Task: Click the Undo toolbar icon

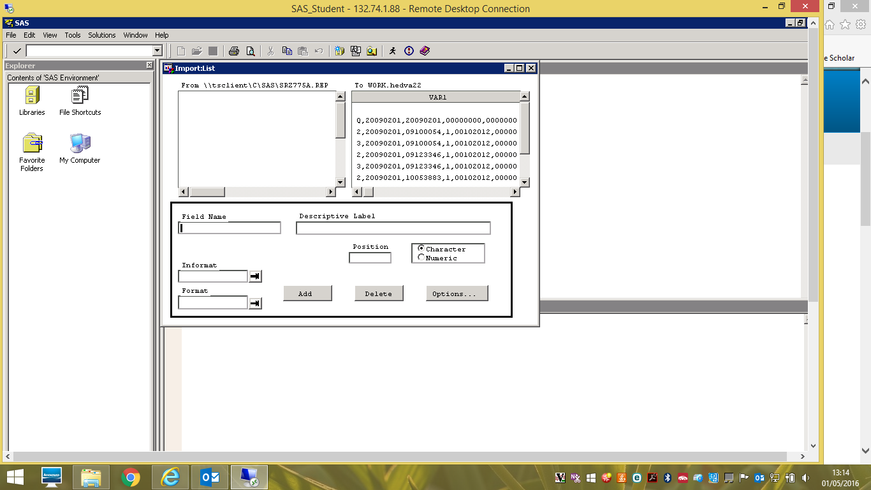Action: pos(318,51)
